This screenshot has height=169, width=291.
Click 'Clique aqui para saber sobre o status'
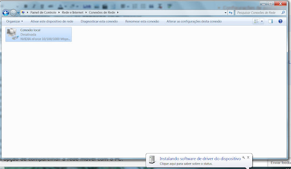(186, 164)
